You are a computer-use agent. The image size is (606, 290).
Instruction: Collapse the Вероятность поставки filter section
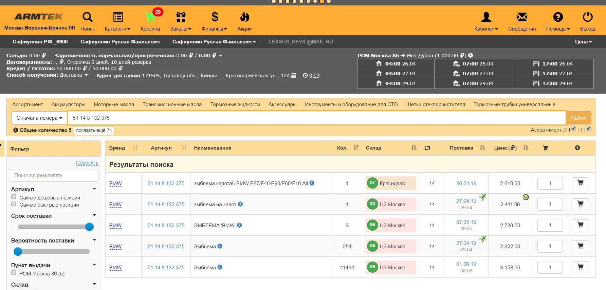point(94,240)
